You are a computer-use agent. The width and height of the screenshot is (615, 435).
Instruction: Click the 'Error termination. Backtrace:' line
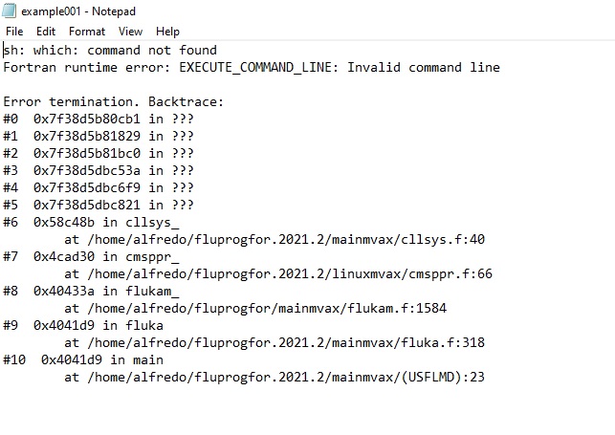(114, 102)
